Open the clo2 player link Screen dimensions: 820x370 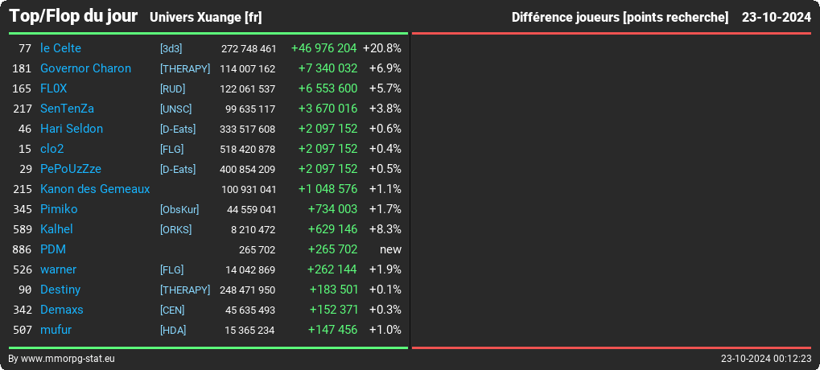(52, 149)
